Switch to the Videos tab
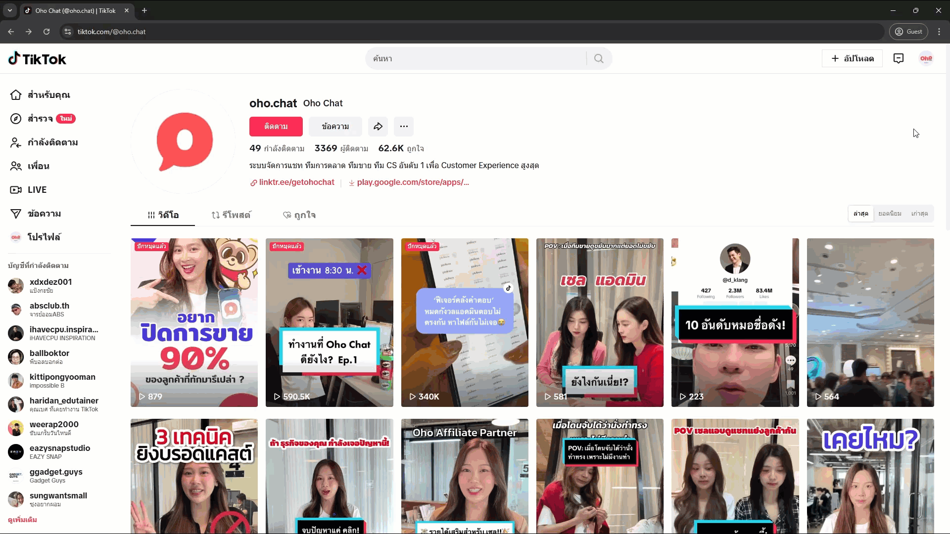This screenshot has height=534, width=950. tap(163, 215)
